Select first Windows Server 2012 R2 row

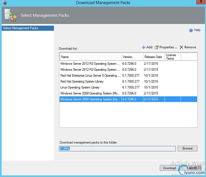point(90,64)
